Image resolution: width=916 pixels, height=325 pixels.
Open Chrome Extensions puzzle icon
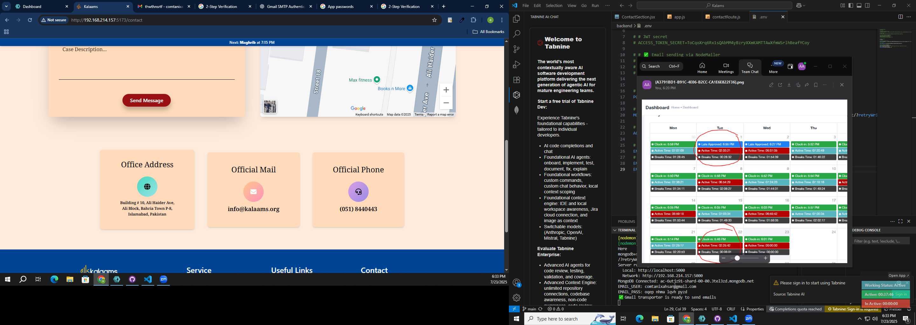coord(473,20)
